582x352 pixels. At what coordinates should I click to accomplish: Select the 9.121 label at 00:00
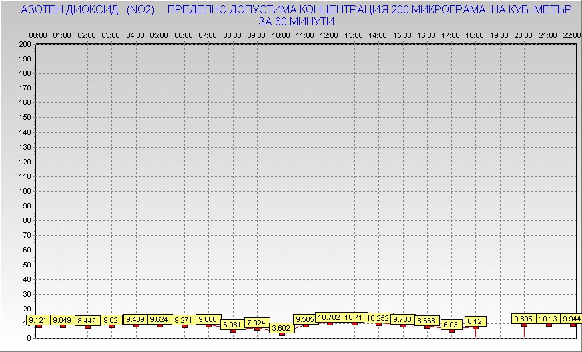click(x=39, y=321)
